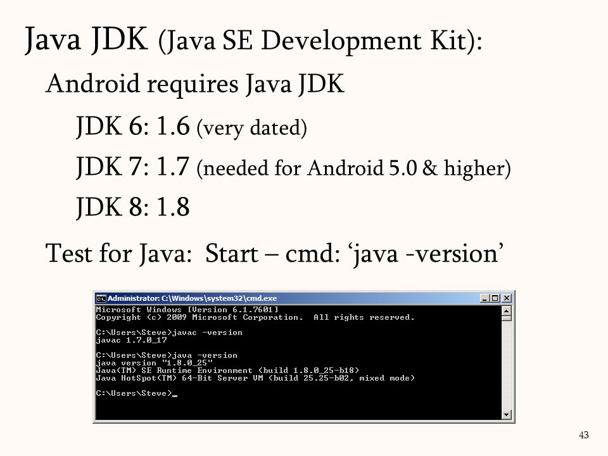608x456 pixels.
Task: Click 'Microsoft Windows [Version 6.1.7601]' line
Action: coord(187,310)
